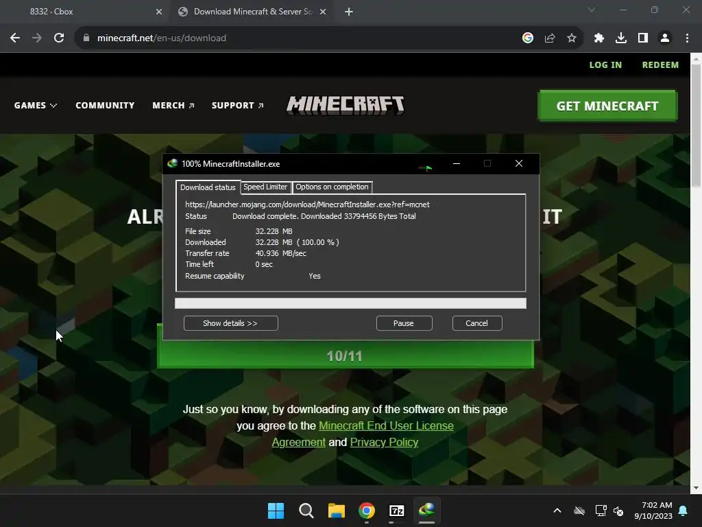Expand the GAMES dropdown menu

(x=36, y=105)
